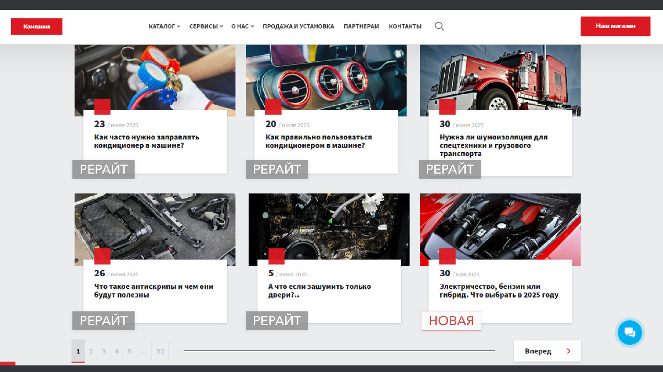Open article about using car air conditioner properly
663x372 pixels.
pos(318,141)
